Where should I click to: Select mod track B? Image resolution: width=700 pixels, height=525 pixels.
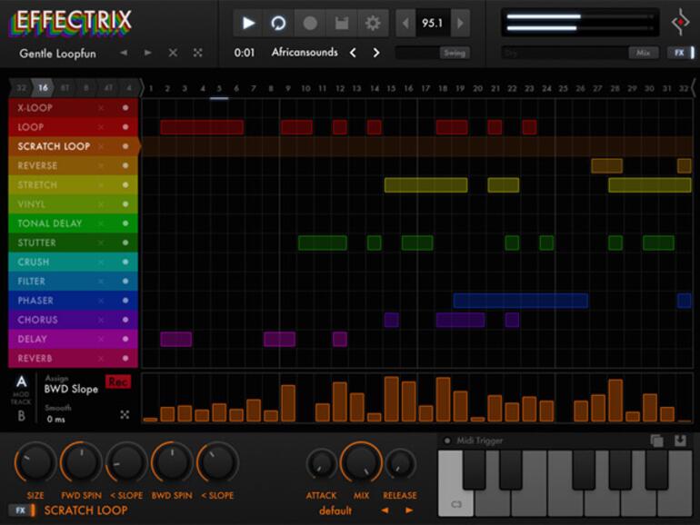point(21,416)
